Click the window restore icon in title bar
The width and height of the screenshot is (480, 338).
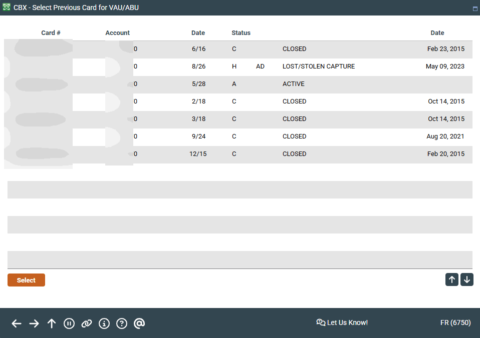474,8
